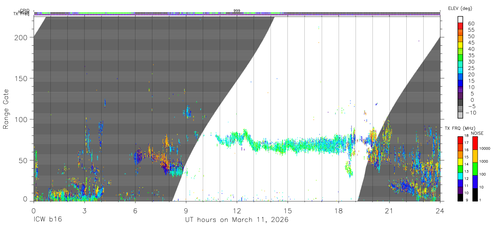
Task: Click the "200" range gate tick label
Action: [x=21, y=37]
